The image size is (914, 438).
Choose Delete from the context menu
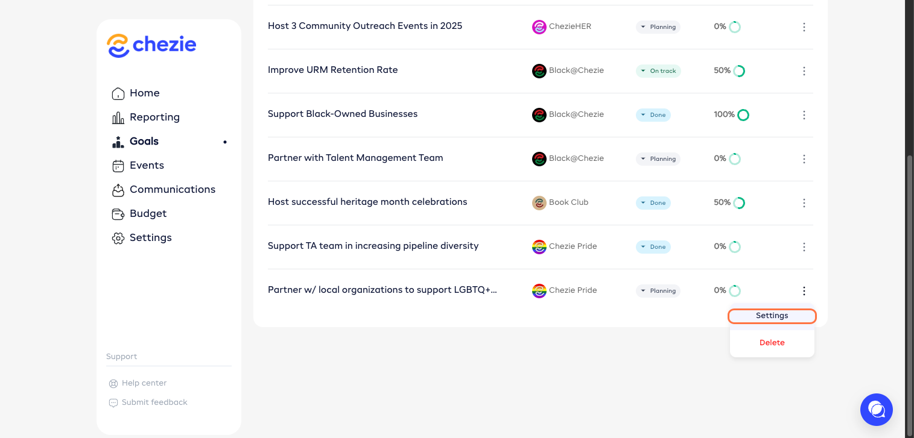pos(772,343)
